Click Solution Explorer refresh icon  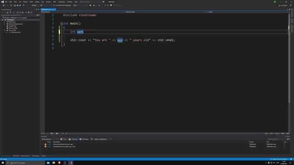click(x=17, y=12)
